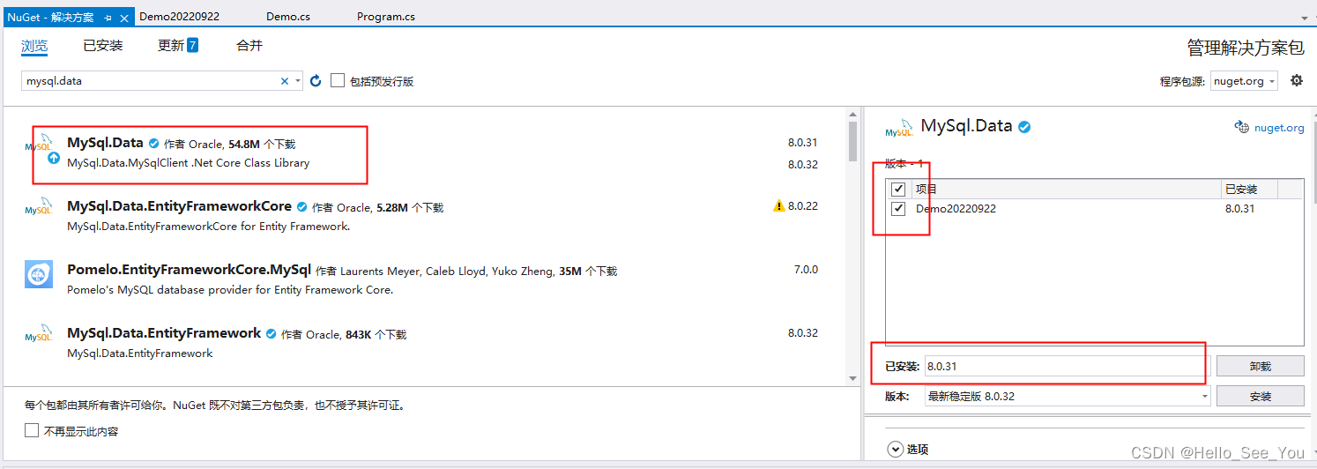Click the package list vertical scrollbar
The image size is (1317, 469).
[852, 142]
